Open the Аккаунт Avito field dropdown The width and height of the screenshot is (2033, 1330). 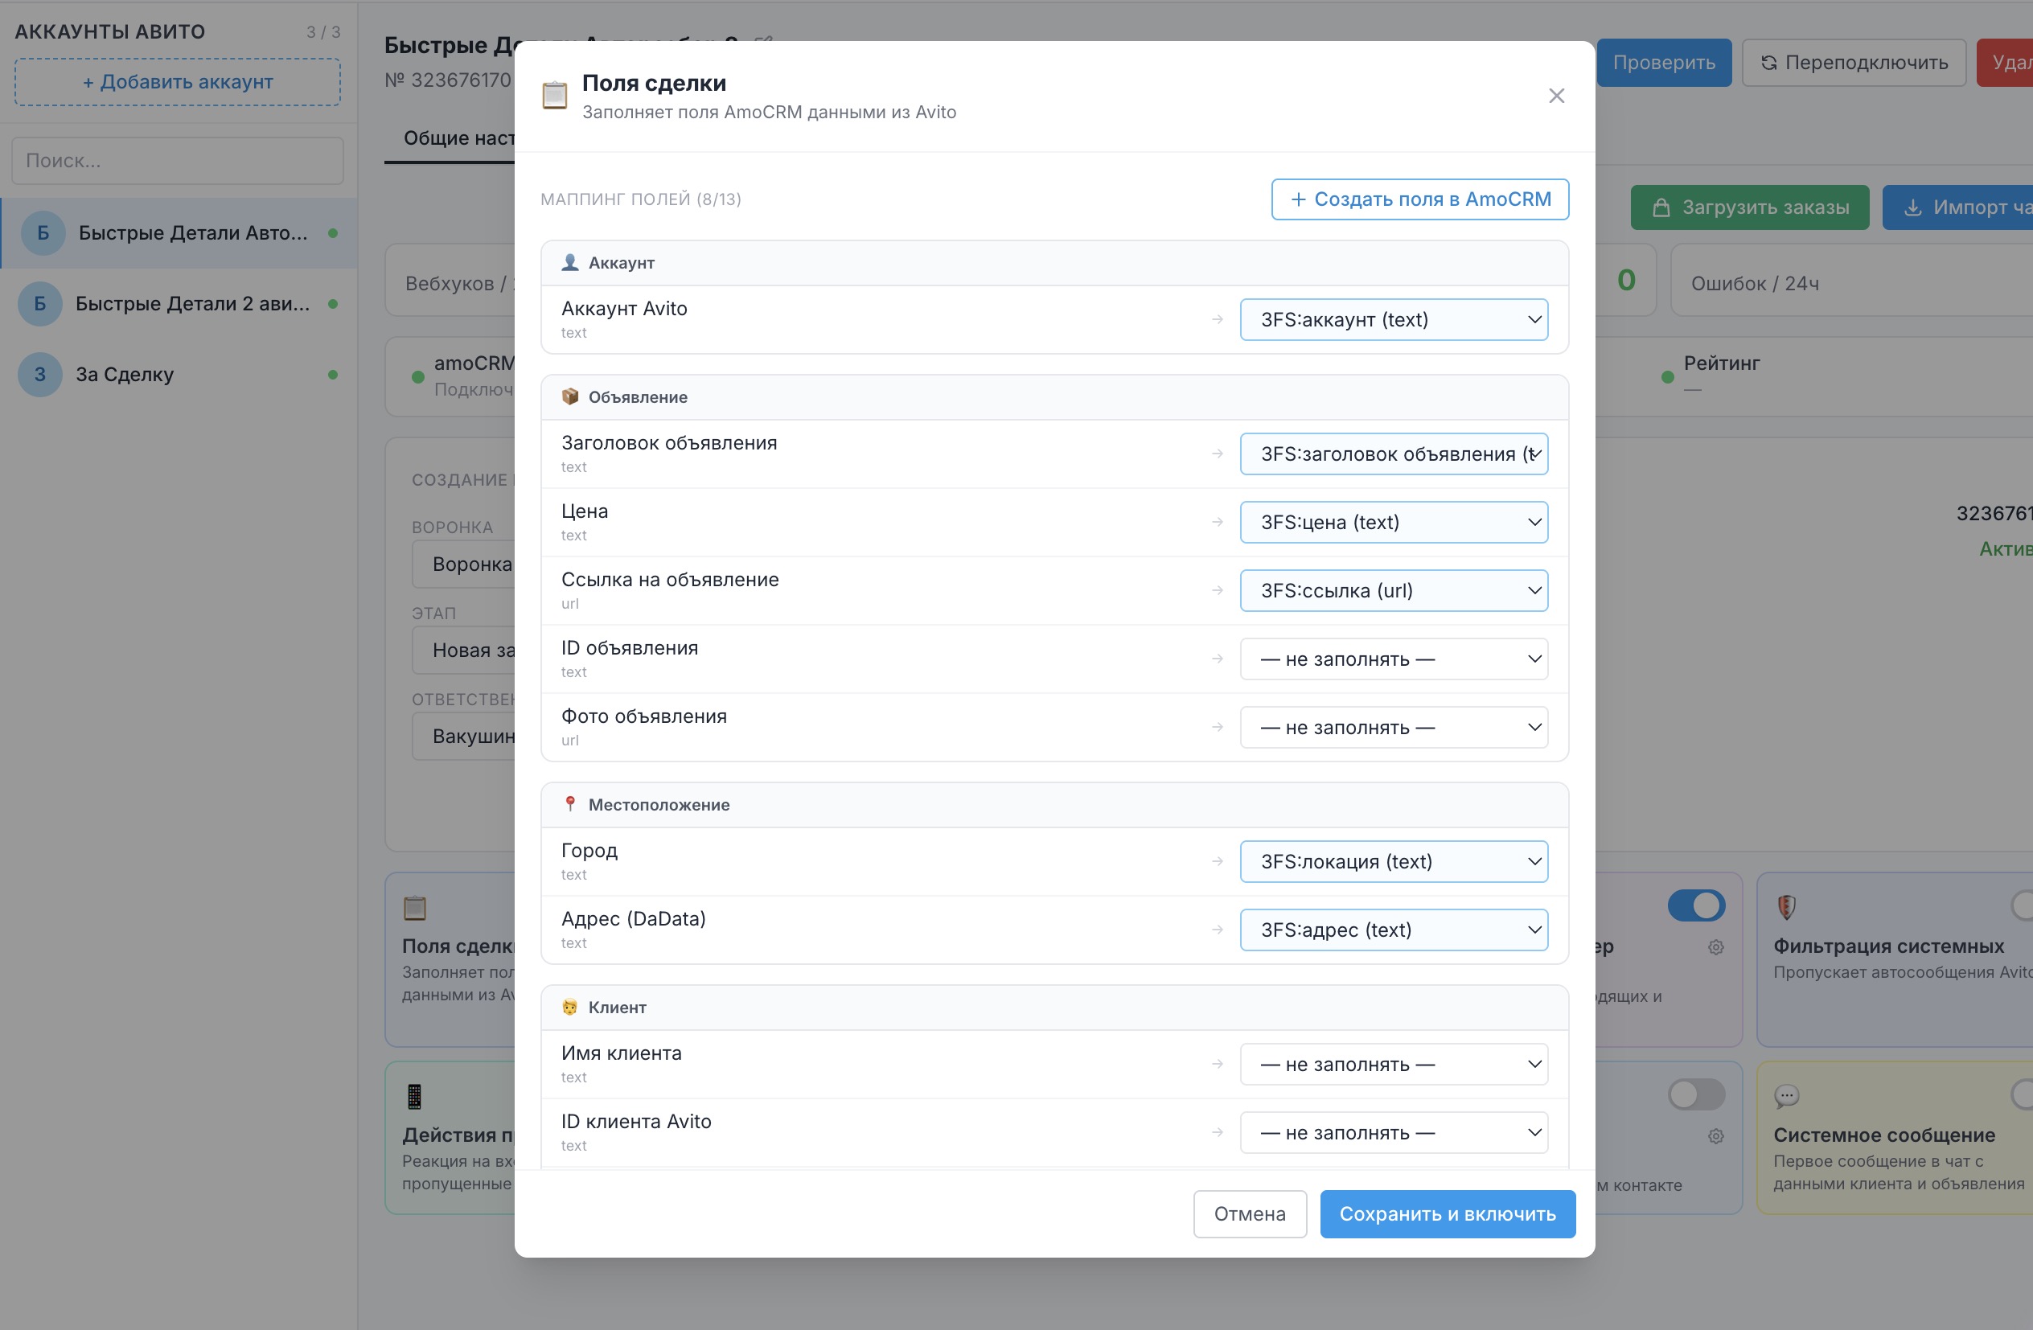1393,319
